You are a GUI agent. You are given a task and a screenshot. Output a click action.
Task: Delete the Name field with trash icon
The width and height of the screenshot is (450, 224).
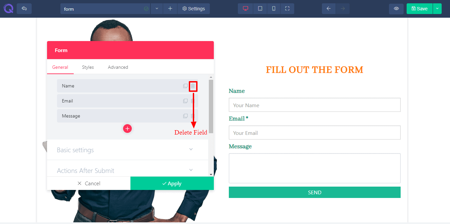pos(193,86)
